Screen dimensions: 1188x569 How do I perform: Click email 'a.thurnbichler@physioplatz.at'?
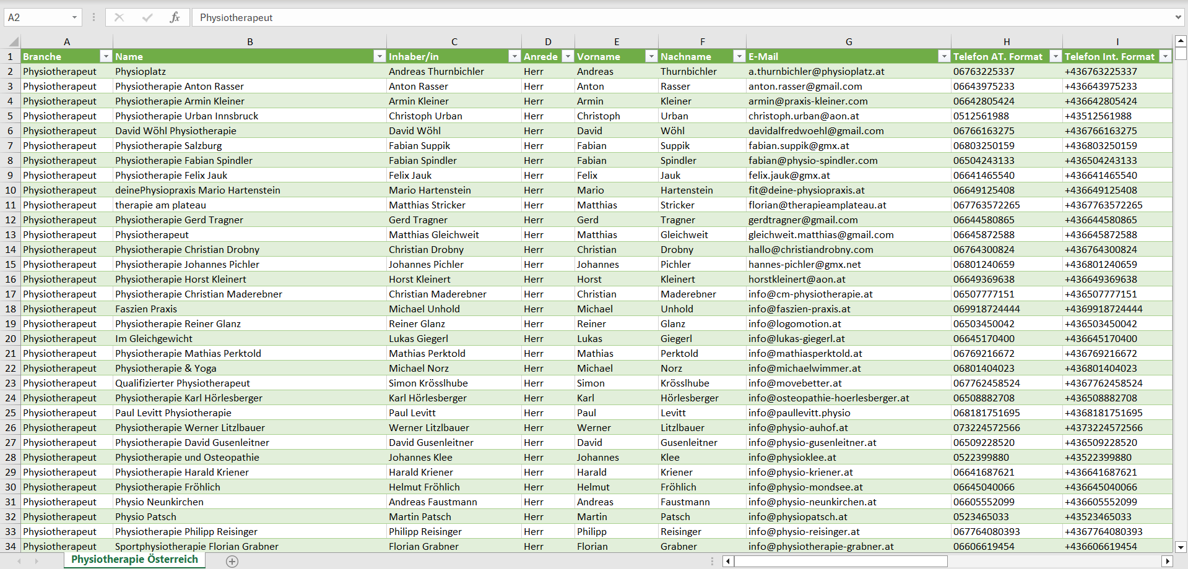(849, 71)
